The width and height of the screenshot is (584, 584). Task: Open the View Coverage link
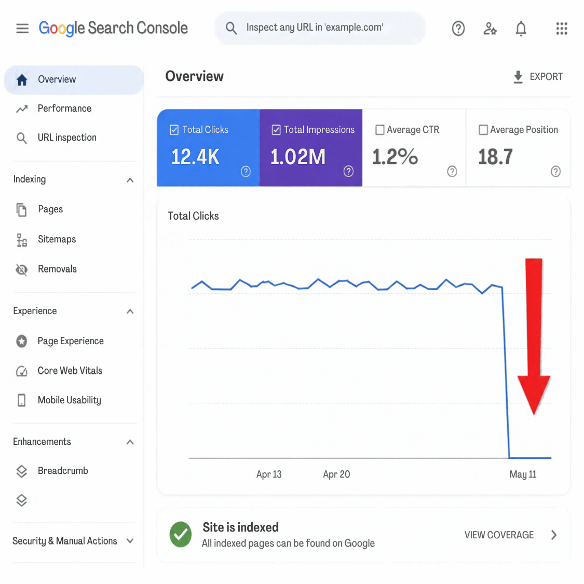coord(511,535)
